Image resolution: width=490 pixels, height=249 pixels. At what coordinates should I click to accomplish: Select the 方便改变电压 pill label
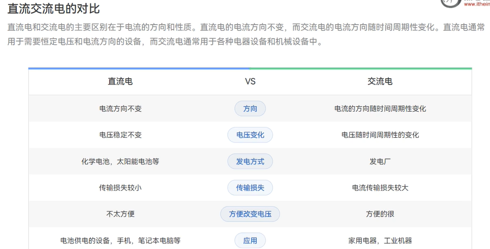click(250, 214)
